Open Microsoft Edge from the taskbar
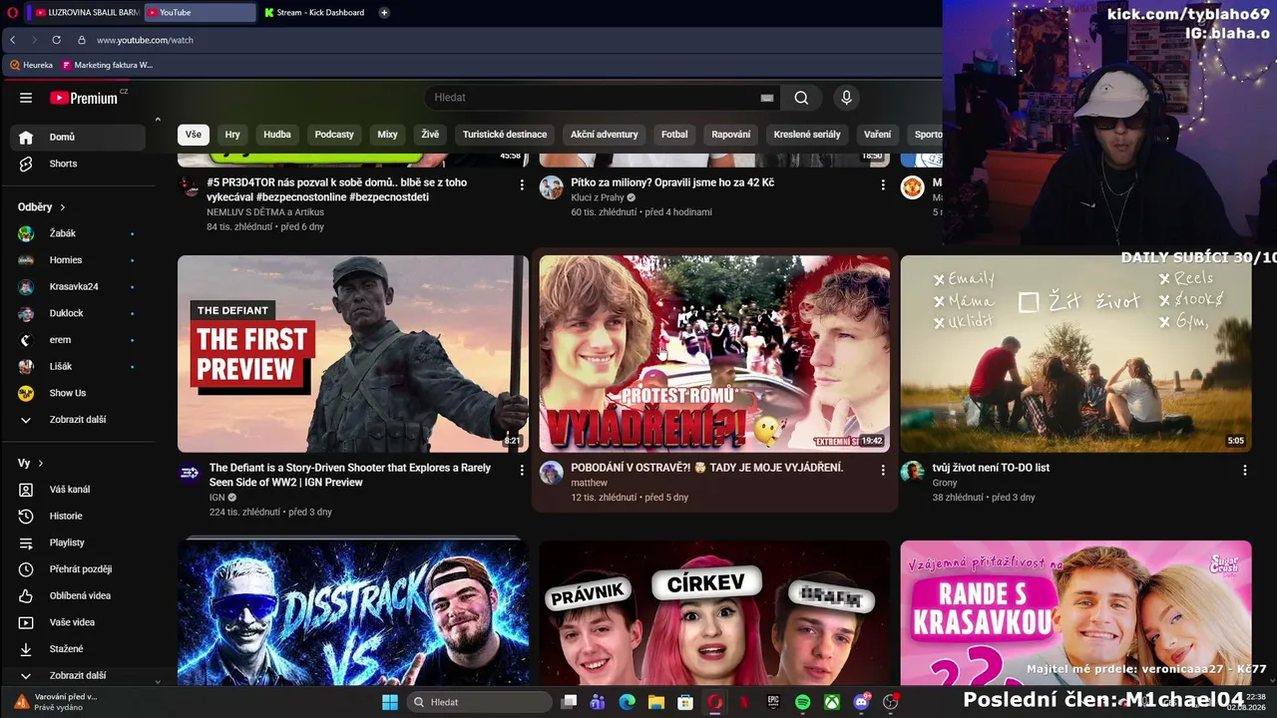This screenshot has height=718, width=1277. [x=627, y=702]
